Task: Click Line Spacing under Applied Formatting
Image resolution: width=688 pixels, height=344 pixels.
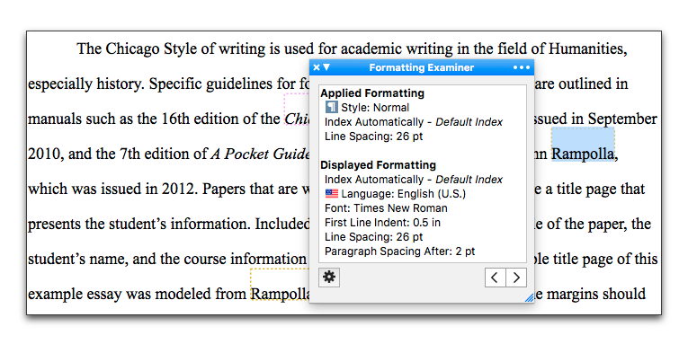Action: click(x=373, y=137)
